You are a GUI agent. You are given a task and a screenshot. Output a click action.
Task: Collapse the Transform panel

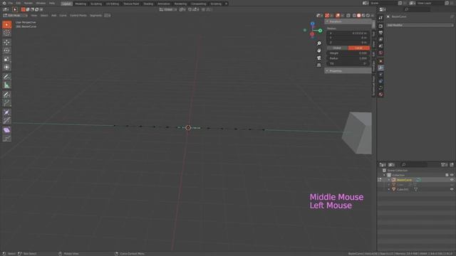coord(348,21)
